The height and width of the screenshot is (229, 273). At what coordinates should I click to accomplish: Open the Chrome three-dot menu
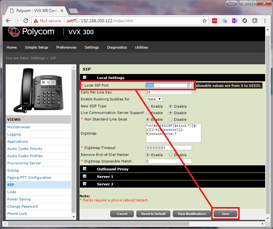click(x=265, y=21)
